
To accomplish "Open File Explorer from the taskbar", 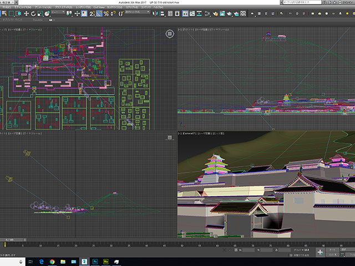I will point(63,261).
